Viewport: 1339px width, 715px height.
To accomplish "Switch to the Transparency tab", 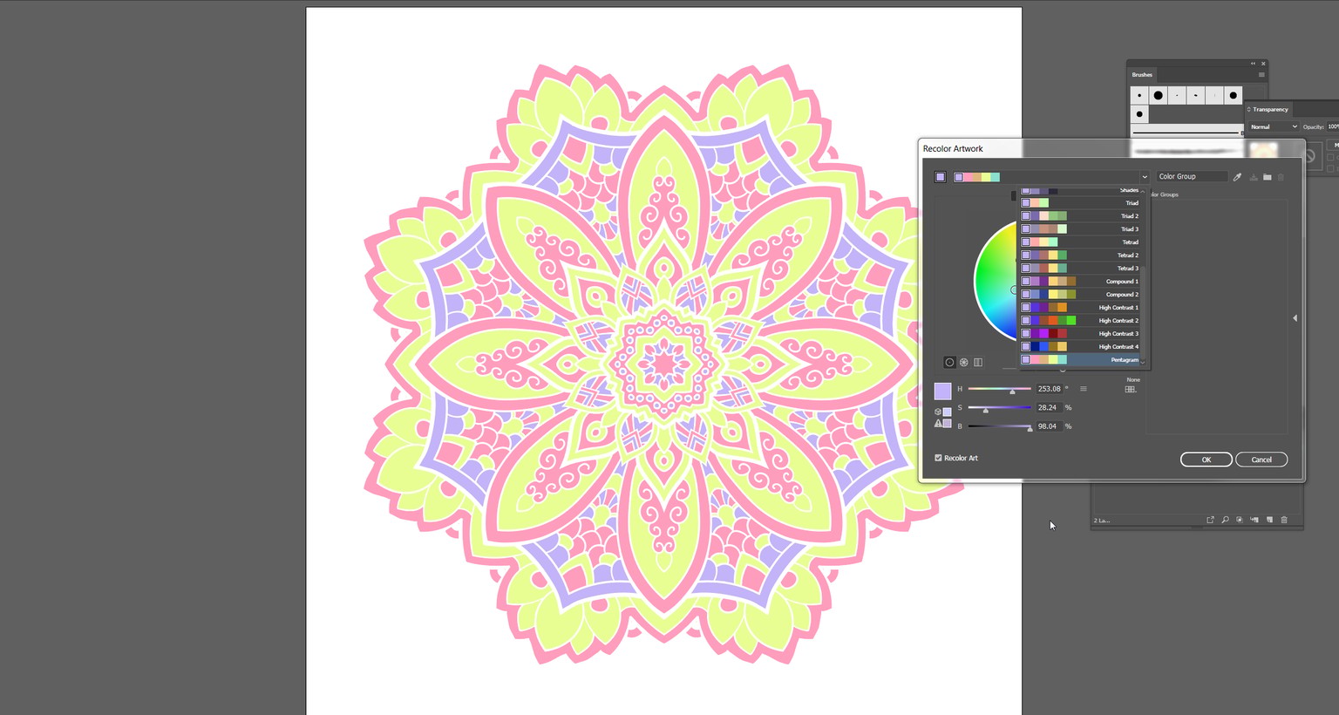I will tap(1270, 110).
